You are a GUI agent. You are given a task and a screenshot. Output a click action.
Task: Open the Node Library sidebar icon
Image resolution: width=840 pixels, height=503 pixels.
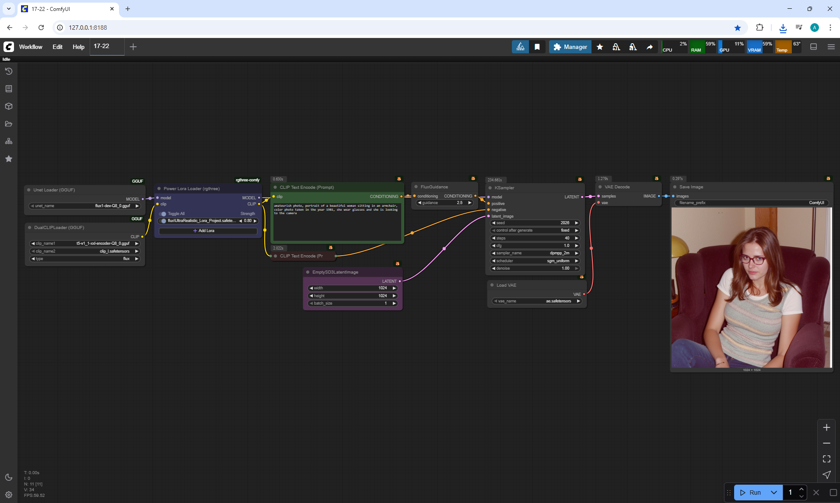click(x=9, y=89)
